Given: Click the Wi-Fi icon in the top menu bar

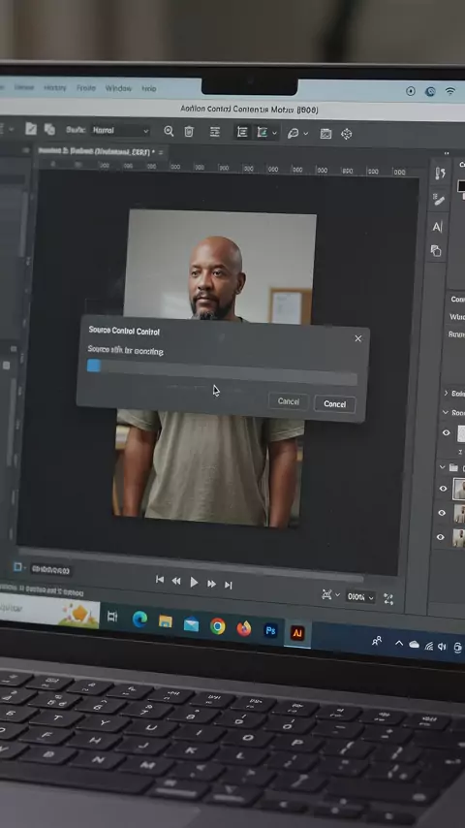Looking at the screenshot, I should (x=450, y=91).
